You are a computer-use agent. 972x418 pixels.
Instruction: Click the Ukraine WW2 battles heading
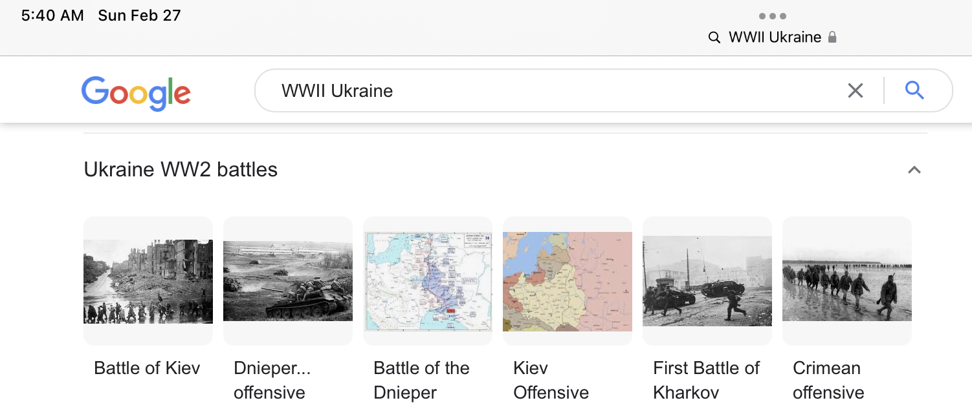click(181, 170)
